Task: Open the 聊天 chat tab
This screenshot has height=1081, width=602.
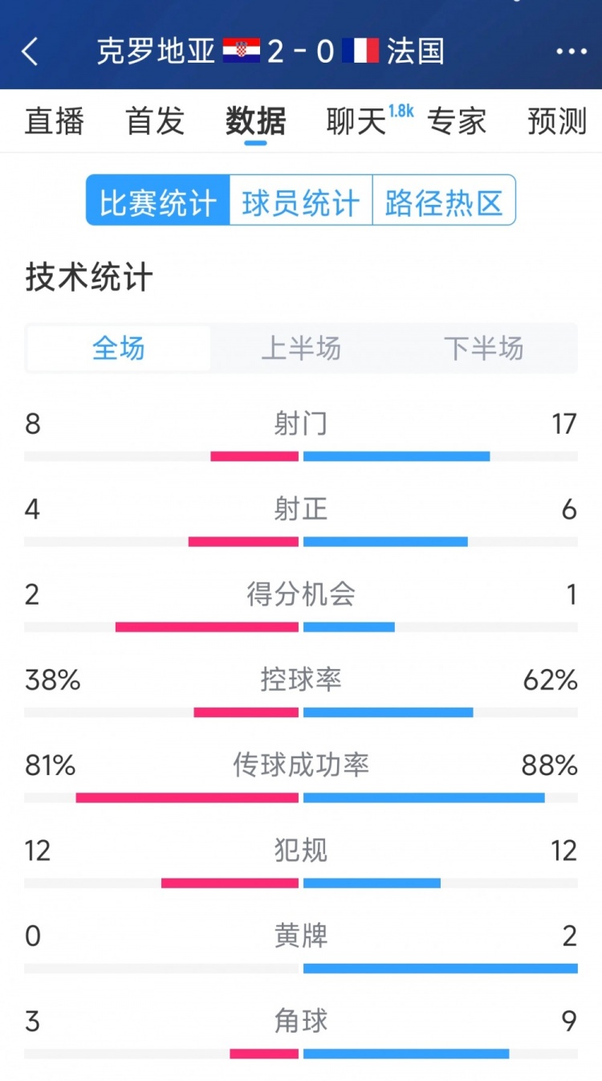Action: point(353,124)
